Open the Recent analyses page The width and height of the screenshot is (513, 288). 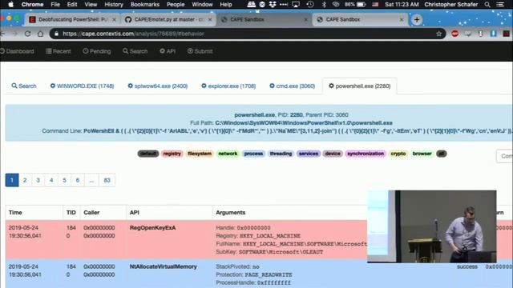click(x=59, y=51)
